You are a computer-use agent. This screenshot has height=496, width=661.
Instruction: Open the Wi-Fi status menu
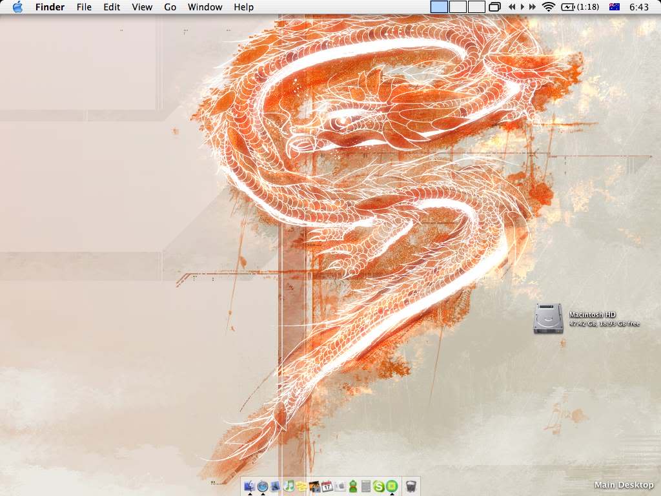pyautogui.click(x=548, y=6)
